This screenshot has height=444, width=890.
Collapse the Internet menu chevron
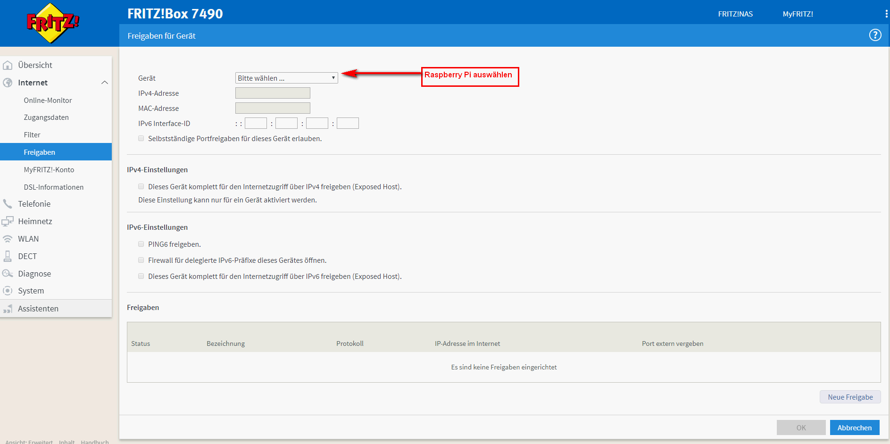tap(105, 83)
